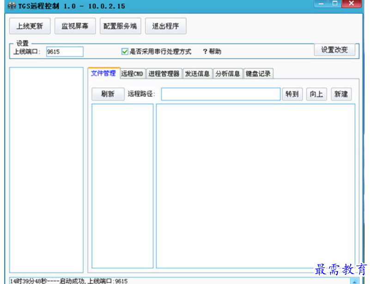Focus the 上线端口 port field

click(65, 52)
